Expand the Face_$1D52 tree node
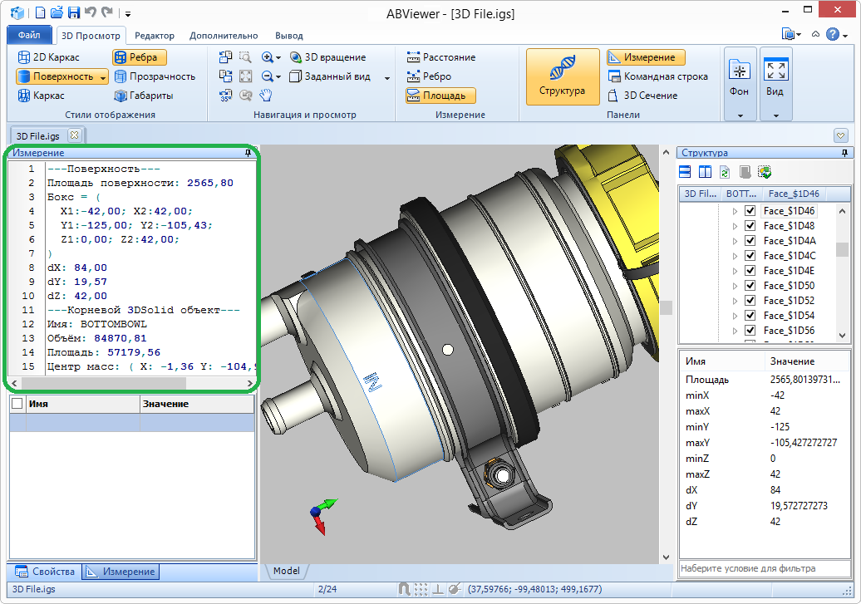 [x=735, y=301]
